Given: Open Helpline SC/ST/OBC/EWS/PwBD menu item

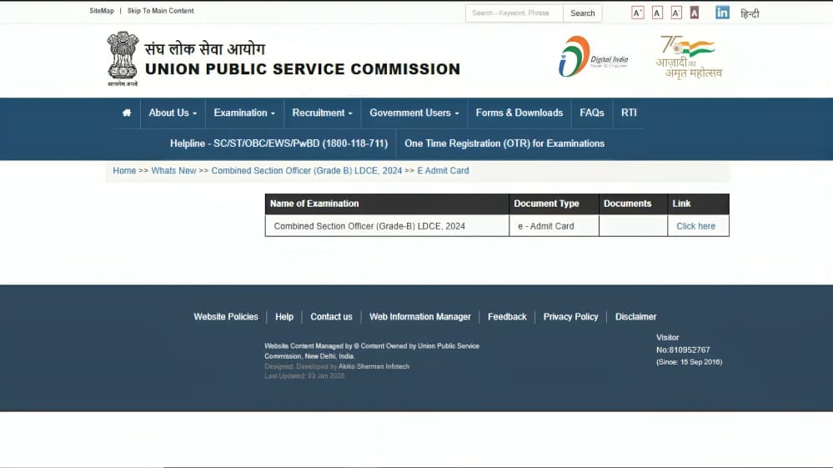Looking at the screenshot, I should coord(279,143).
